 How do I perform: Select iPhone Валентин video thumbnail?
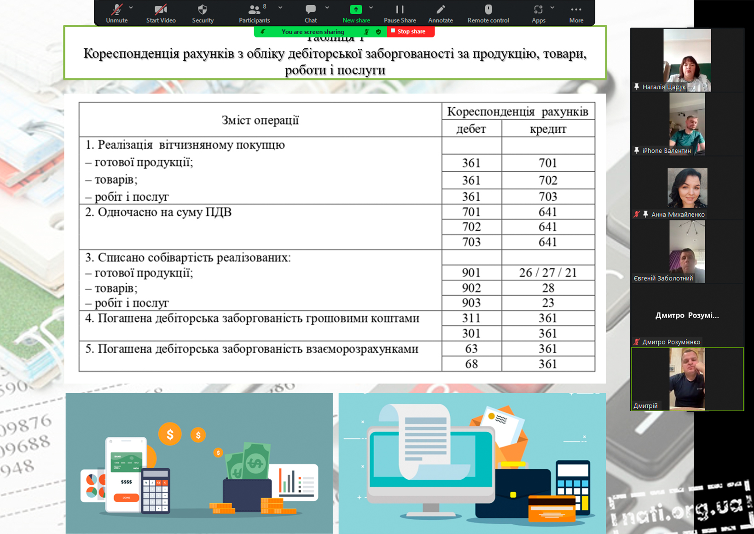coord(687,124)
